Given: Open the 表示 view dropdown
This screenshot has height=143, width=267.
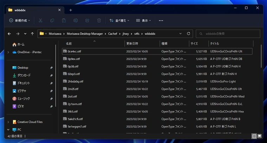Looking at the screenshot, I should click(143, 21).
